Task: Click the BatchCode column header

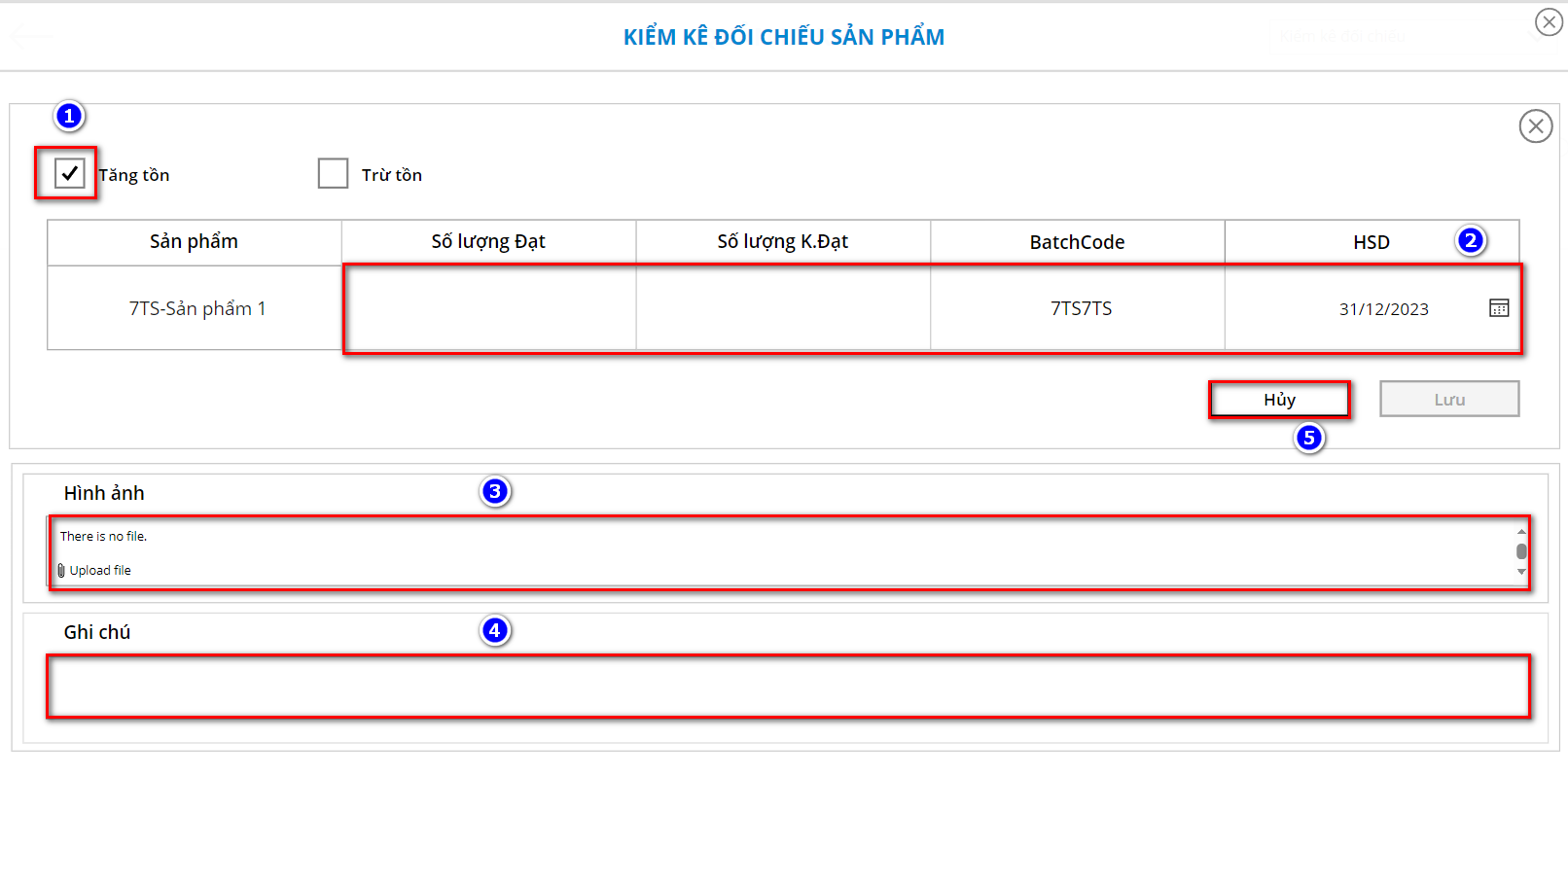Action: [1078, 242]
